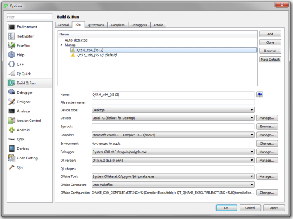This screenshot has height=219, width=293.
Task: Click the Name column header
Action: (157, 34)
